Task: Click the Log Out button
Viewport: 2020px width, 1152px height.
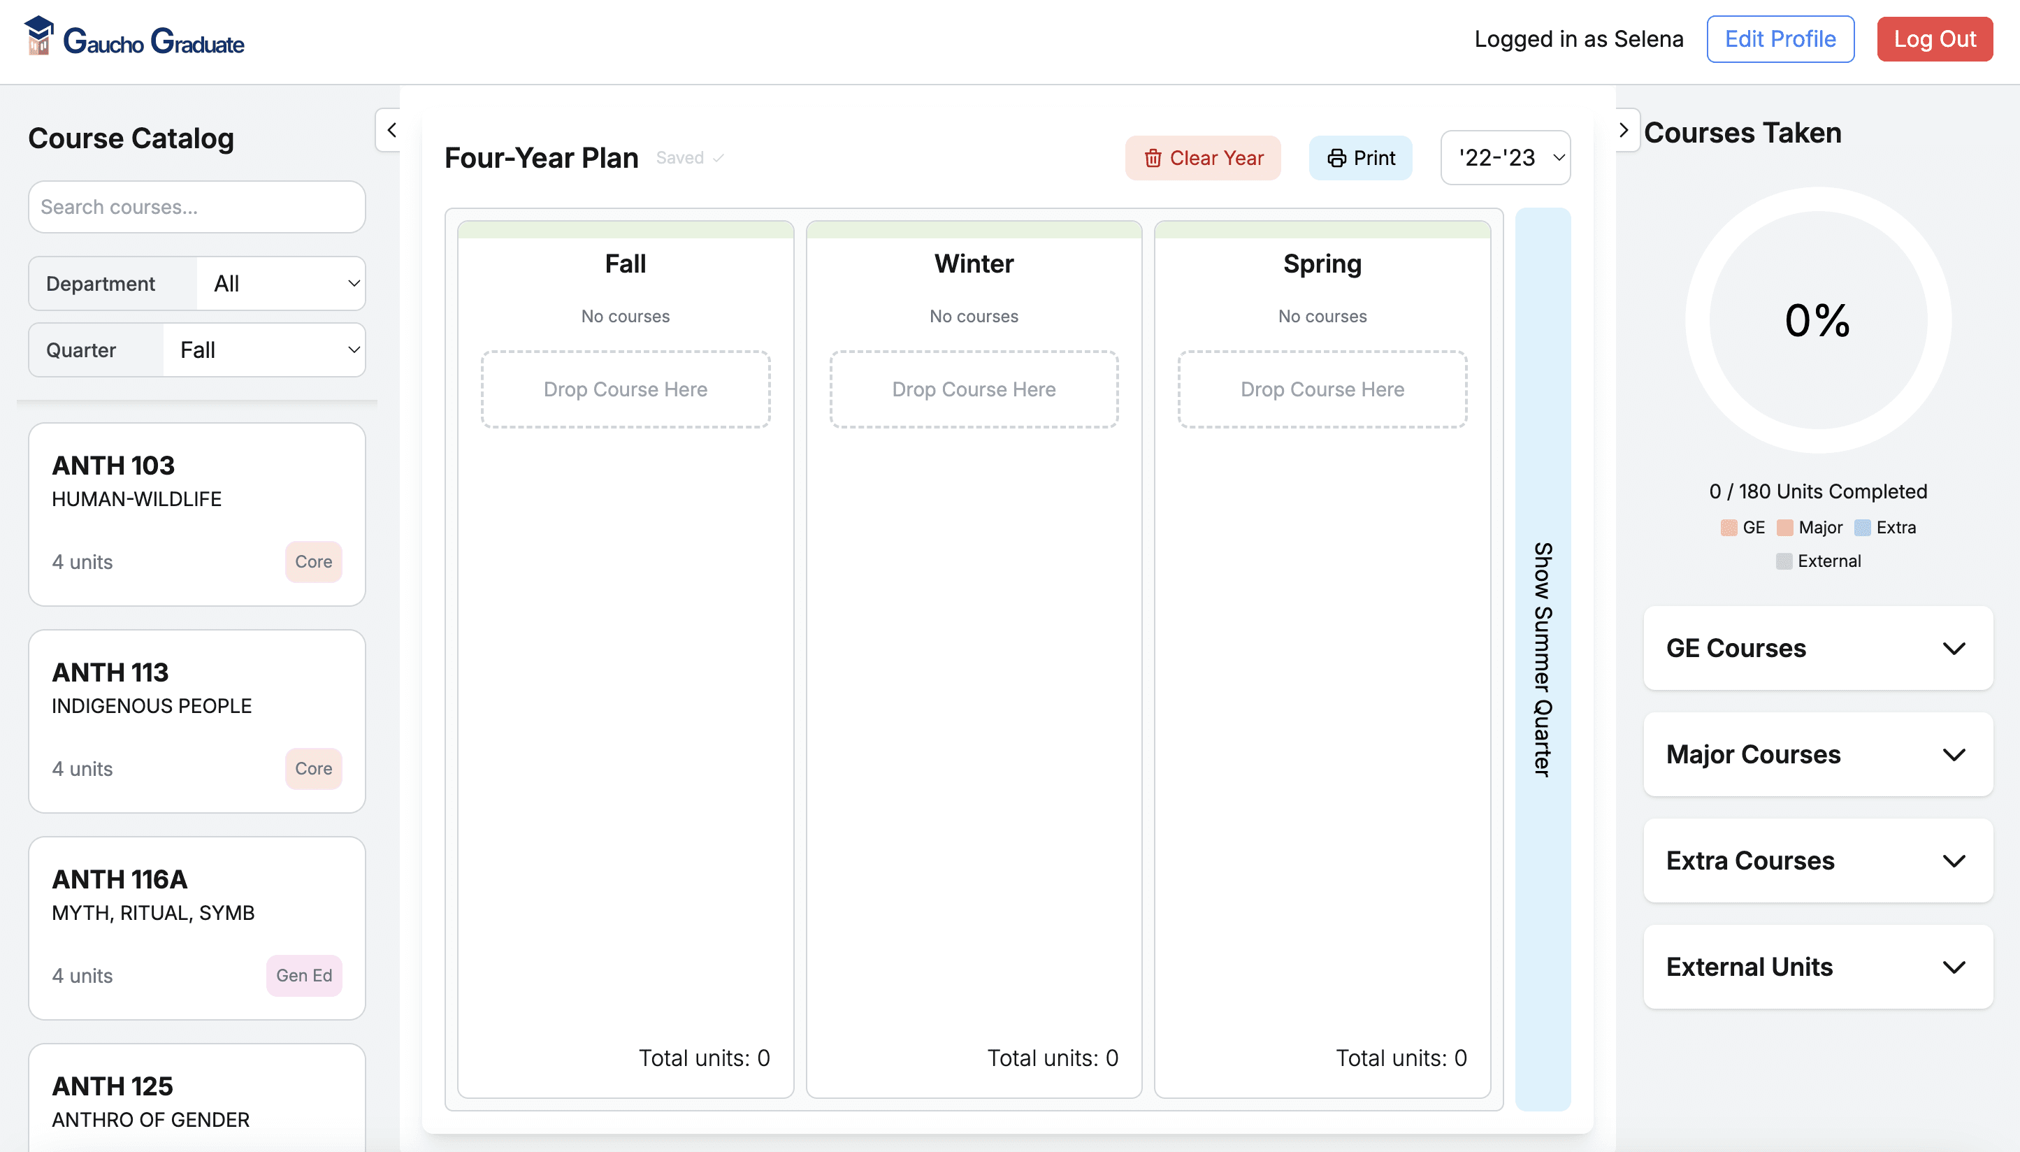Action: pyautogui.click(x=1934, y=38)
